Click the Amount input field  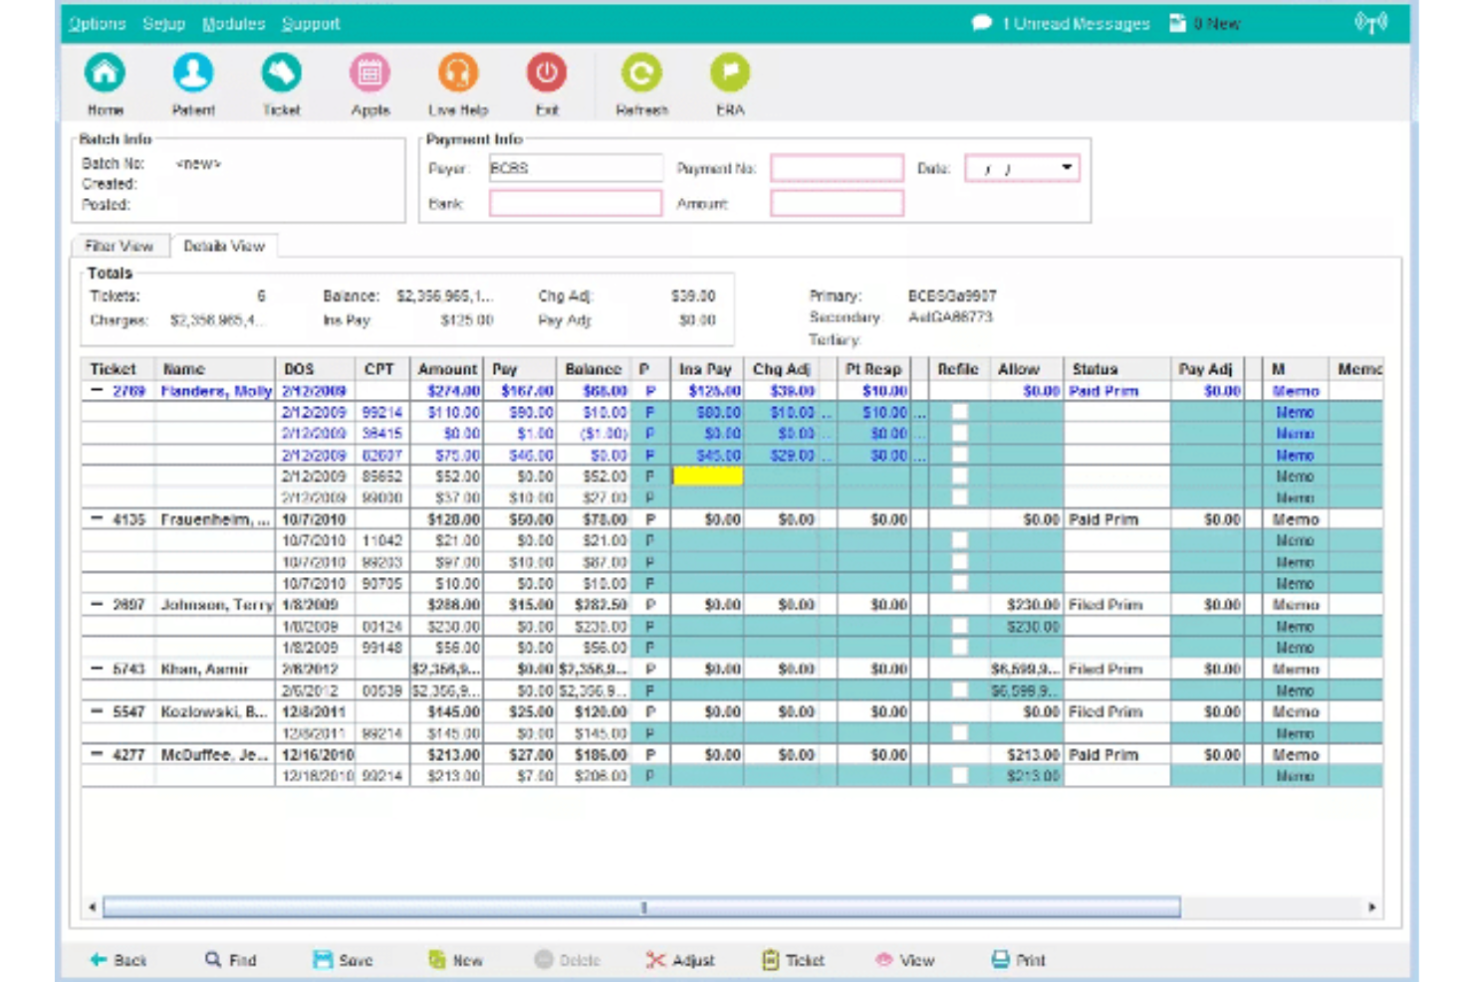[837, 204]
